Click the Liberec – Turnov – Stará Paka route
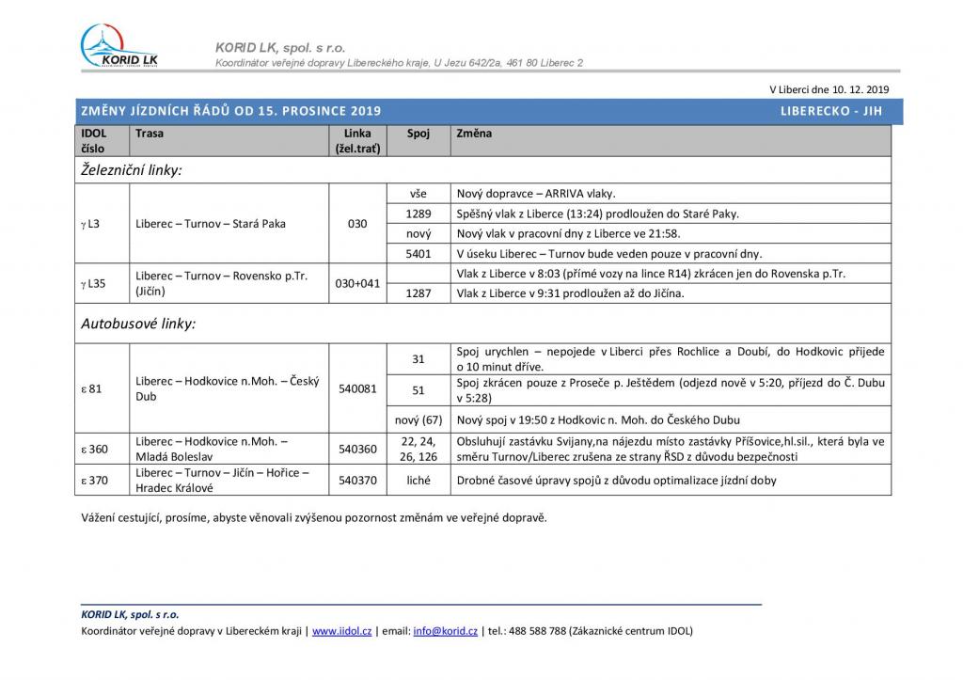The height and width of the screenshot is (680, 963). (211, 224)
